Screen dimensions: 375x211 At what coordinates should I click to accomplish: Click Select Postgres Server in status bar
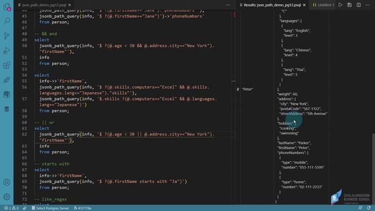[50, 208]
